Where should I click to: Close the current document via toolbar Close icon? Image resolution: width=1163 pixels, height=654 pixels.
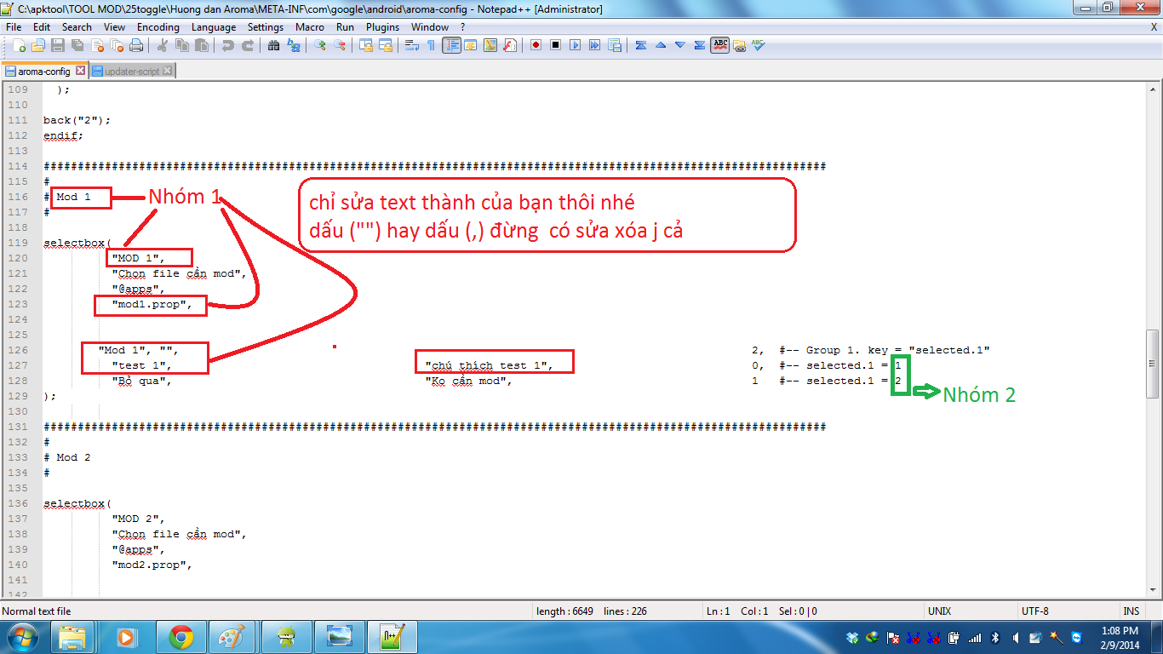pos(97,45)
